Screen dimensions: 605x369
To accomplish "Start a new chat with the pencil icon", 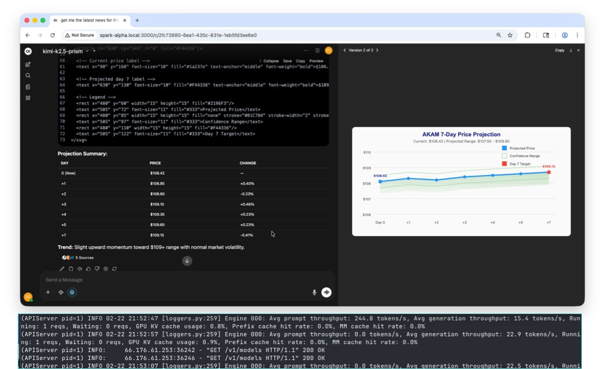I will click(28, 64).
